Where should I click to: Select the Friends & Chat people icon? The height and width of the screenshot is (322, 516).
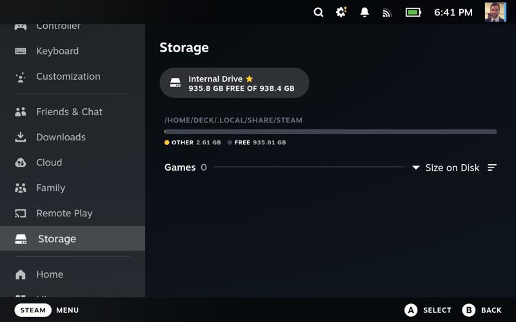(x=21, y=112)
